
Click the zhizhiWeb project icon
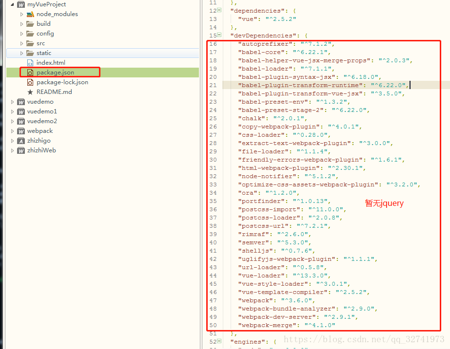click(x=21, y=151)
